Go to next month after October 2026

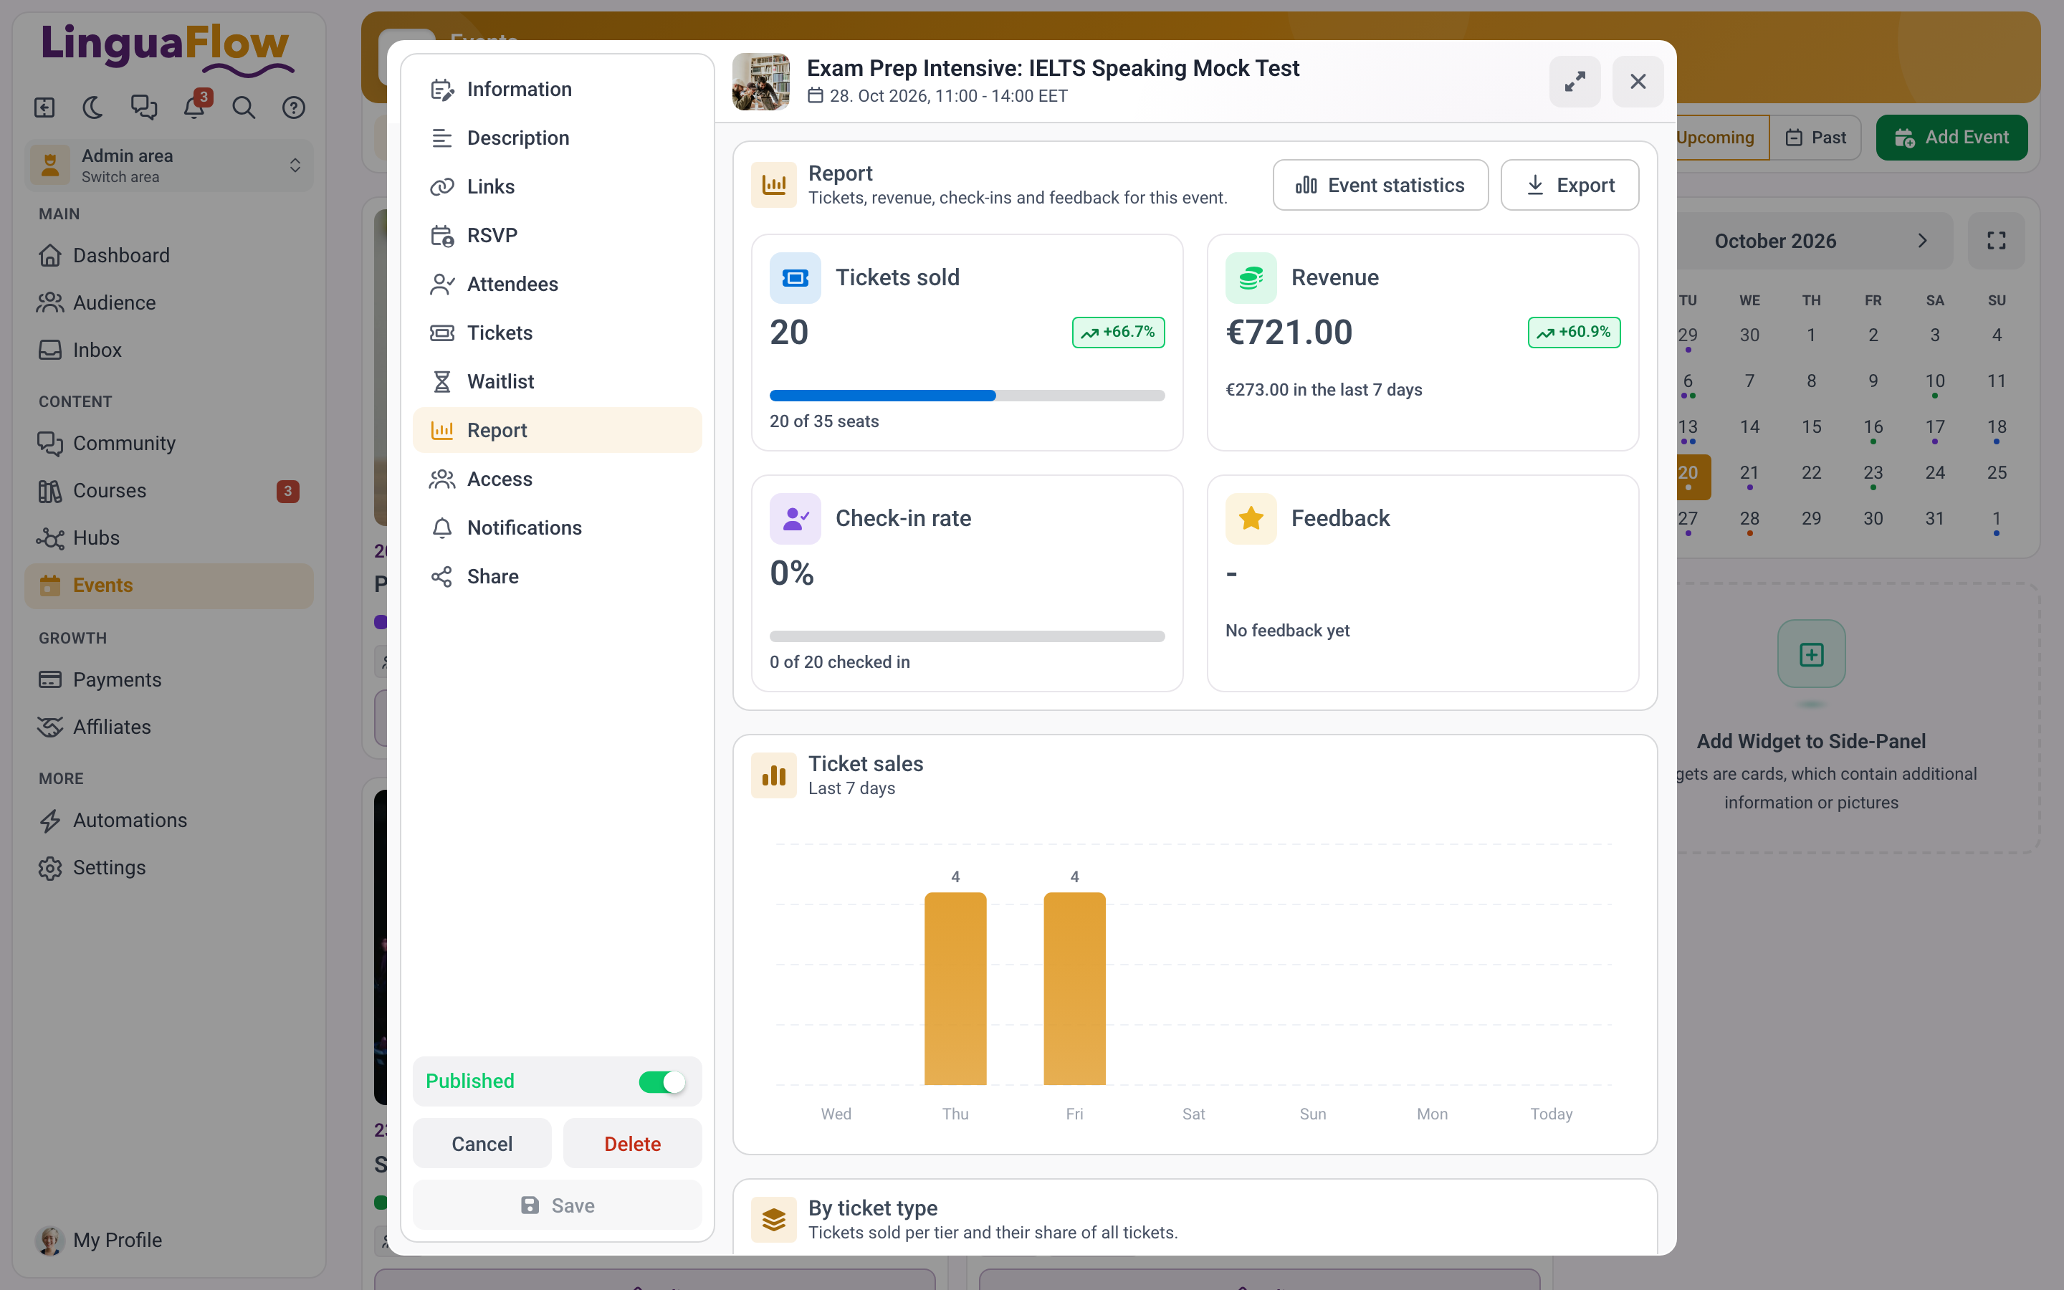point(1922,241)
